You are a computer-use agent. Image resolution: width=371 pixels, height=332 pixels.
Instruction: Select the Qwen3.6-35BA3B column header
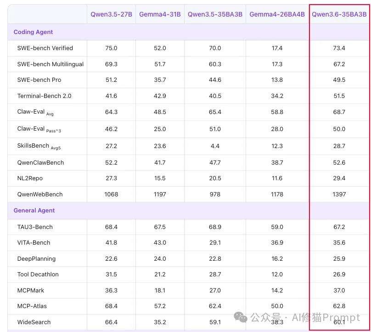pyautogui.click(x=339, y=14)
